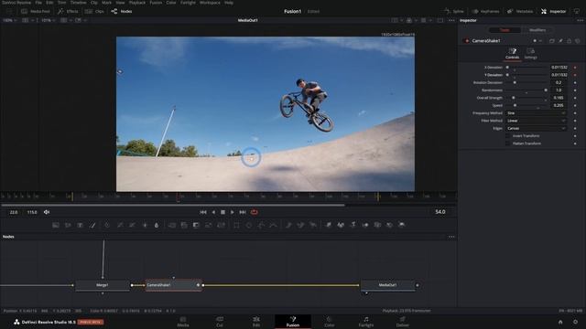Lock the CameraShake1 tool in the inspector
The height and width of the screenshot is (329, 586).
[x=570, y=40]
